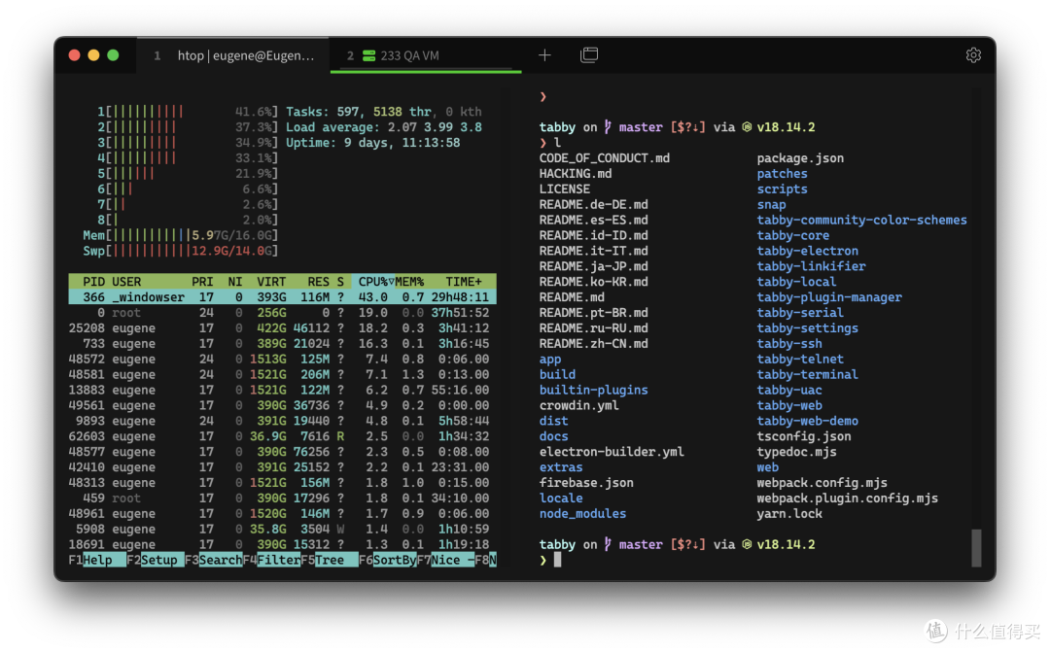Image resolution: width=1050 pixels, height=653 pixels.
Task: Click F1 Help in htop footer
Action: 97,560
